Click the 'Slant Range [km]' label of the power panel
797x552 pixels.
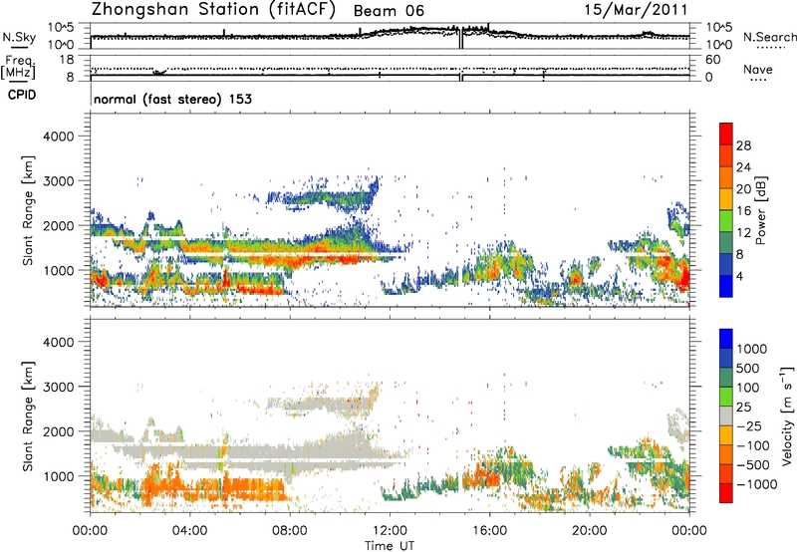click(28, 210)
